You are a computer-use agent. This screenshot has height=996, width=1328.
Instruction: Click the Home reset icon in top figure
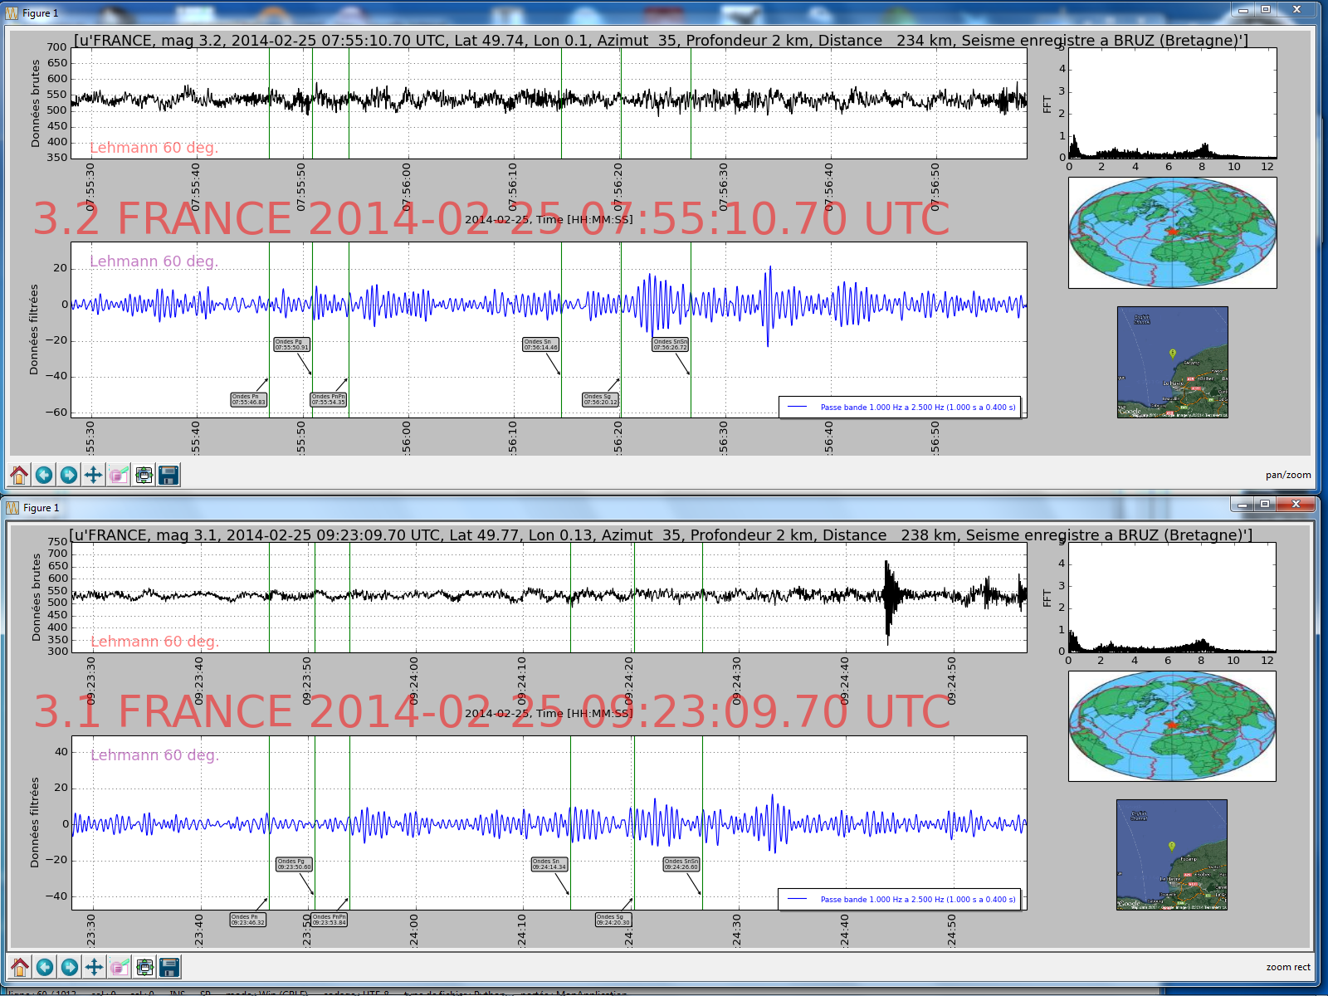coord(19,475)
